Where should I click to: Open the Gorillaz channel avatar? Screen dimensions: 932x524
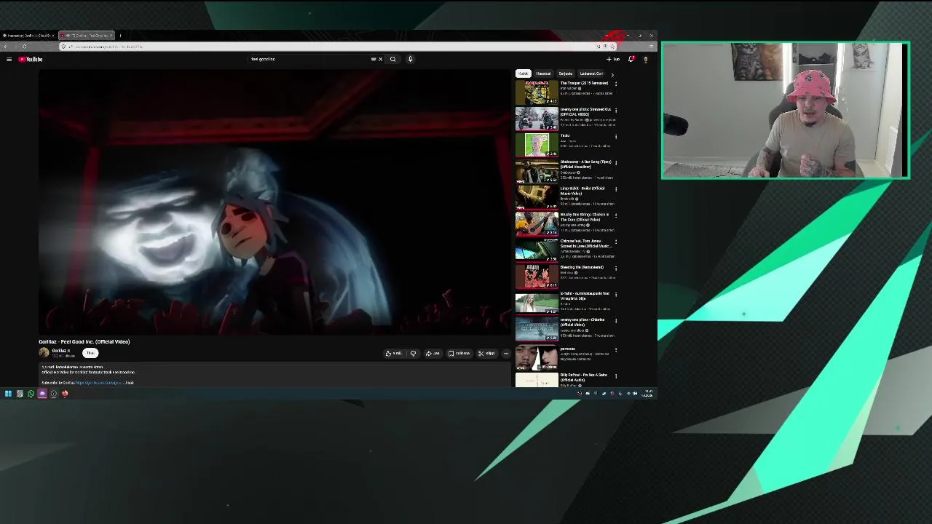pyautogui.click(x=44, y=353)
